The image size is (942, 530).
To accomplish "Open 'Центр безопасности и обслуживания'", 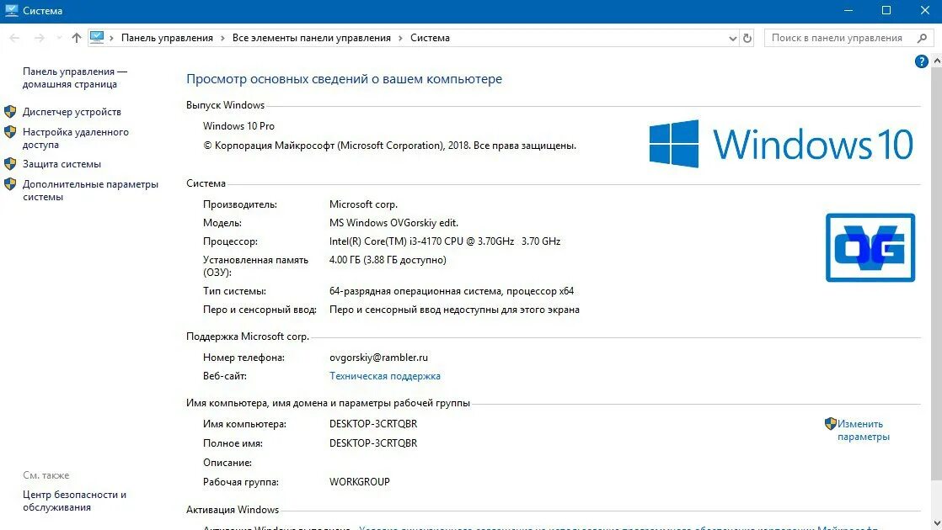I will click(74, 501).
